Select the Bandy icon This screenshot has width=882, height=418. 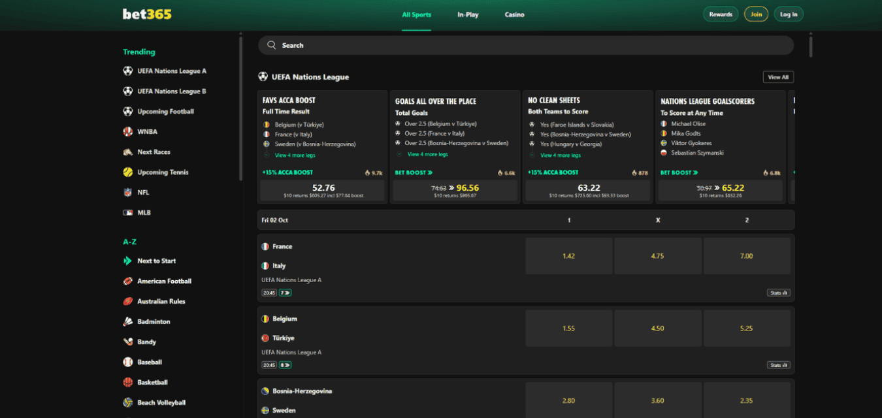point(128,342)
